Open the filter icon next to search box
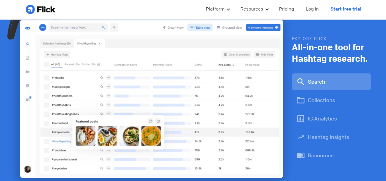 [x=114, y=27]
